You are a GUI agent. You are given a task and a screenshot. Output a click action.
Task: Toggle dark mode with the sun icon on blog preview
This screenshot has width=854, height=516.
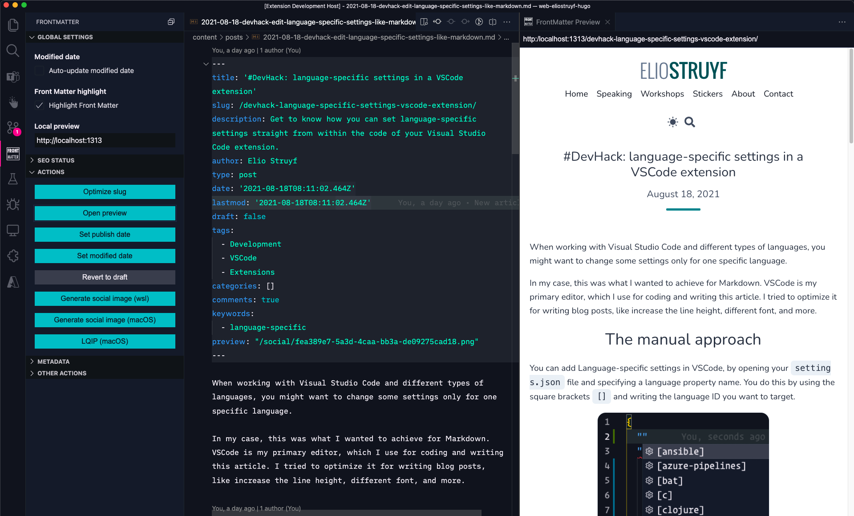[x=672, y=122]
